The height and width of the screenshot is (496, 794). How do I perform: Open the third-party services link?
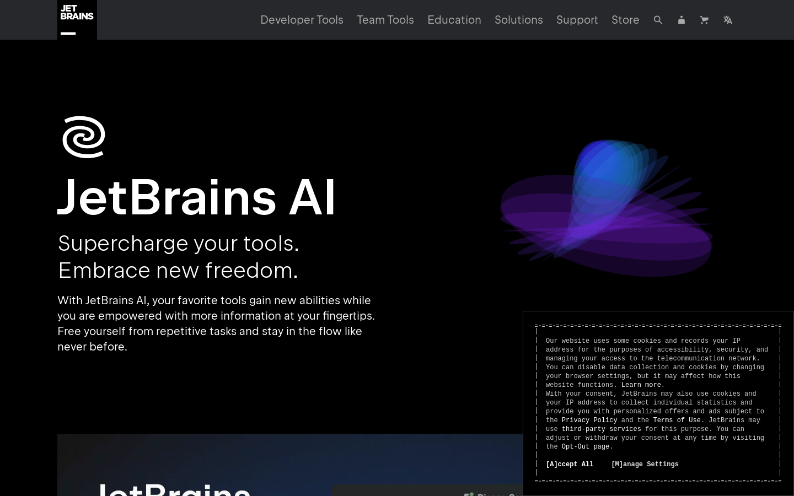(x=601, y=429)
